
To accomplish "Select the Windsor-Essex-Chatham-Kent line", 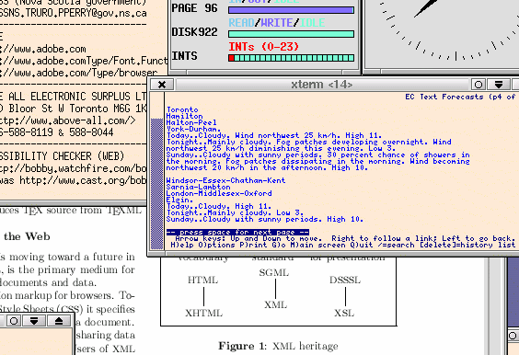I will (225, 180).
